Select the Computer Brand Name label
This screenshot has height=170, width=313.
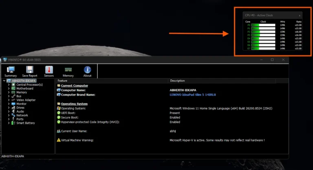[78, 95]
